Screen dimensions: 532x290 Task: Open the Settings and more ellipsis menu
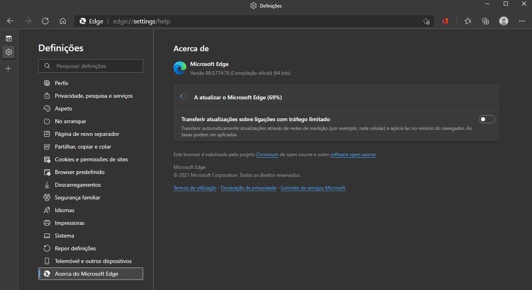[522, 21]
